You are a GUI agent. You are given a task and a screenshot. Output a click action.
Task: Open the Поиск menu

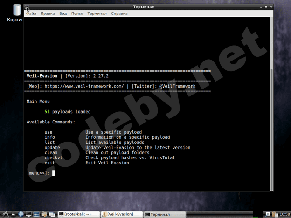[77, 14]
